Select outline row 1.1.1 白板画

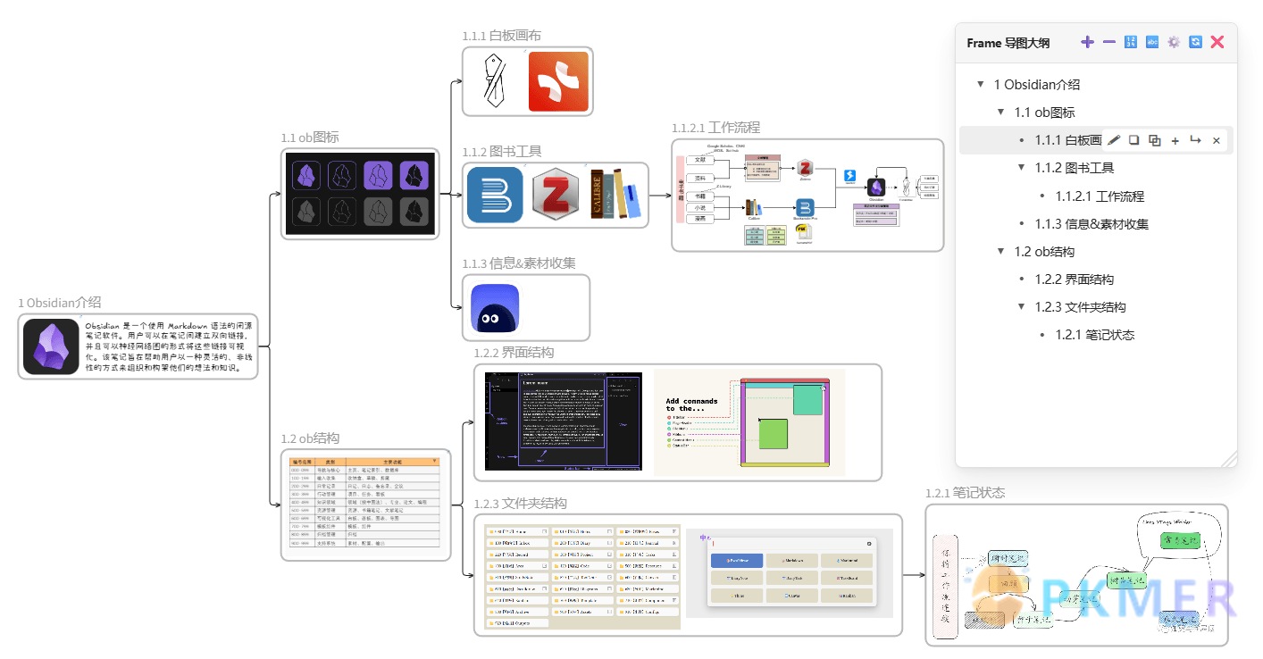(x=1068, y=140)
